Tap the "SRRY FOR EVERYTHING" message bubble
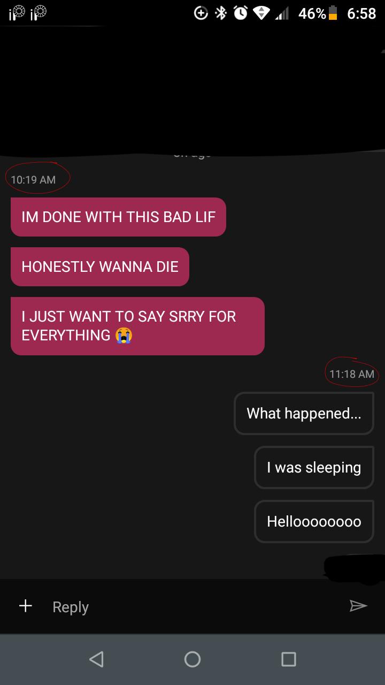This screenshot has height=685, width=385. [x=137, y=326]
